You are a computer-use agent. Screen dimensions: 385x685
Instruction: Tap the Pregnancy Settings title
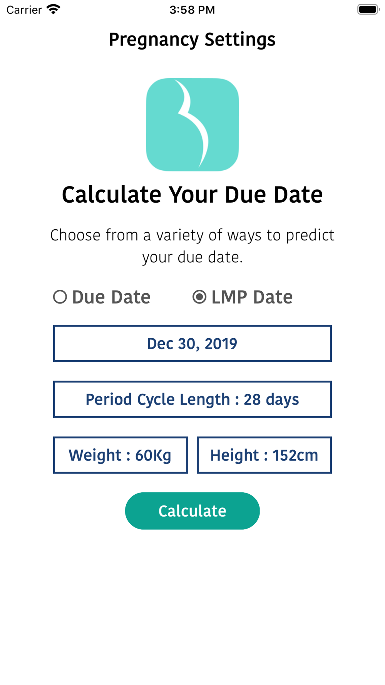tap(192, 40)
